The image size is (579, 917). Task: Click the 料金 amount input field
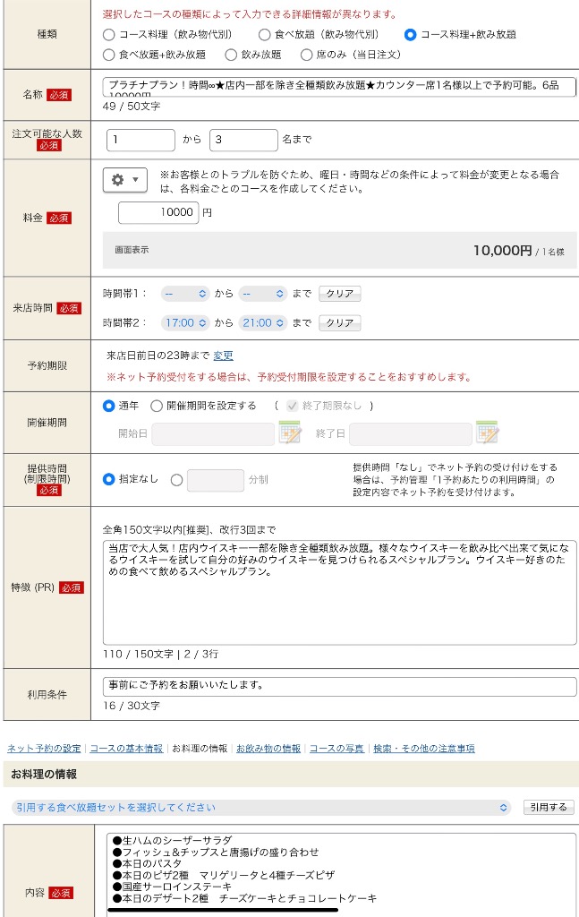tap(158, 212)
